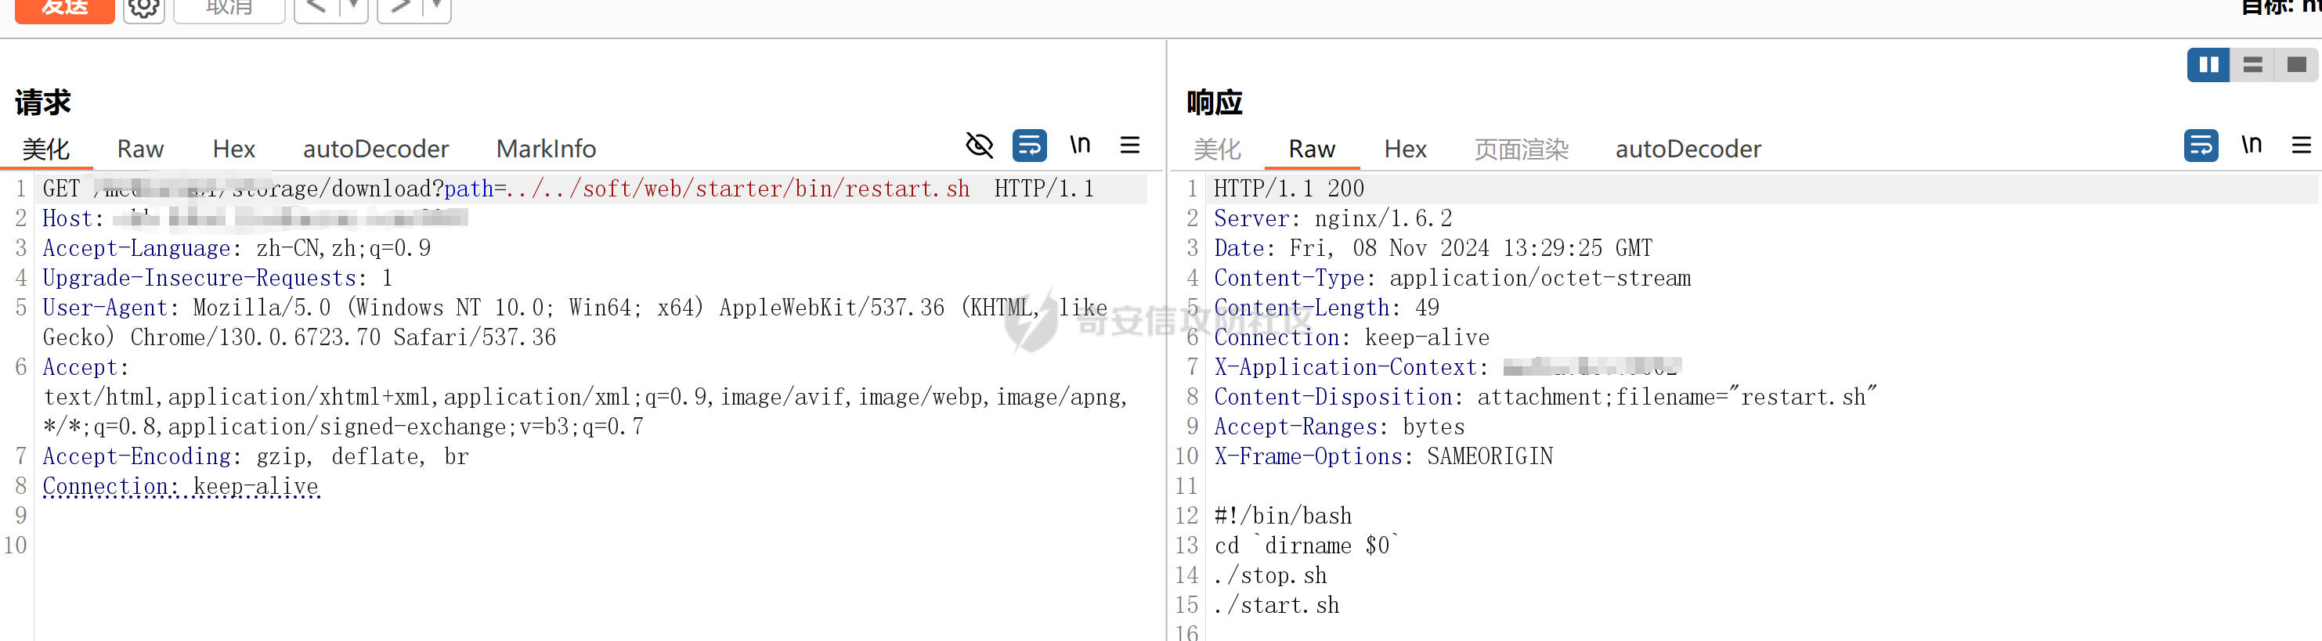Toggle word wrap in response panel
The height and width of the screenshot is (641, 2322).
(2201, 145)
